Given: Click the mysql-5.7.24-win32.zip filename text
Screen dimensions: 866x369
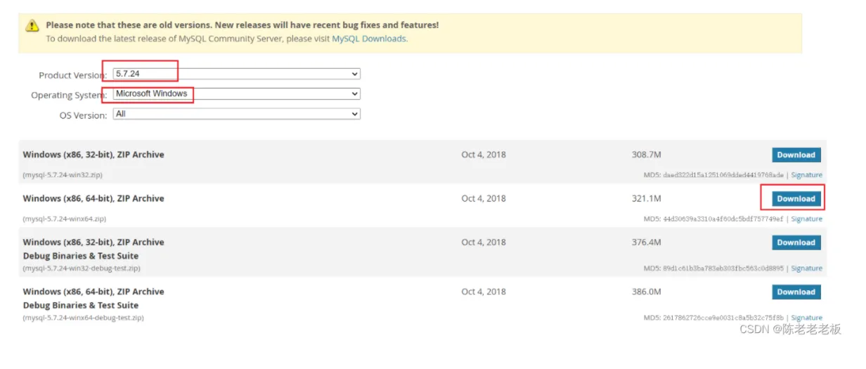Looking at the screenshot, I should pyautogui.click(x=63, y=175).
